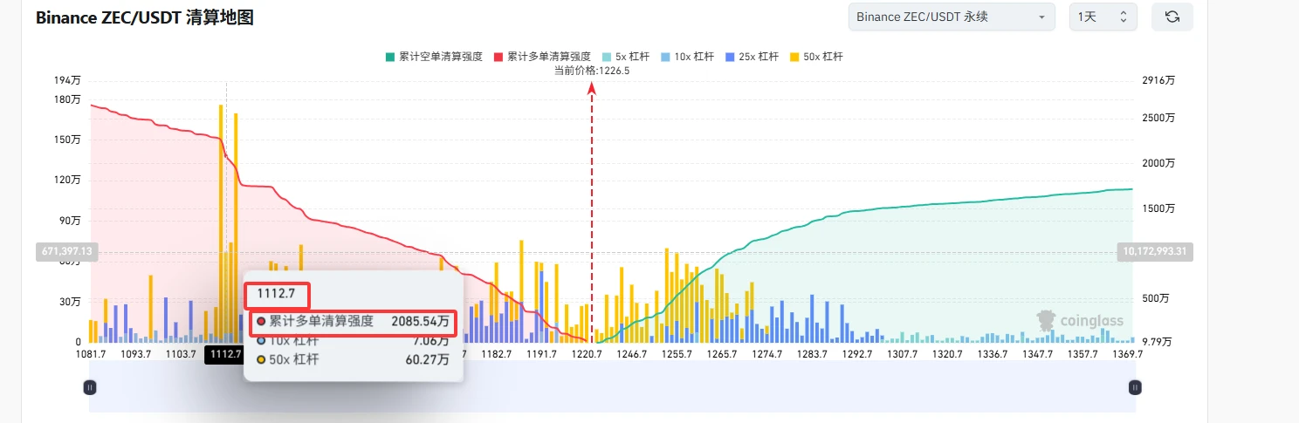1299x423 pixels.
Task: Toggle the 5x 杠杆 legend series
Action: 627,57
